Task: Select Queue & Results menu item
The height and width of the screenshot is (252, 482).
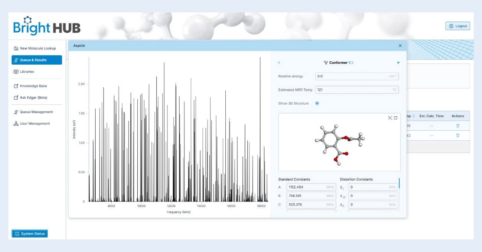Action: pos(37,60)
